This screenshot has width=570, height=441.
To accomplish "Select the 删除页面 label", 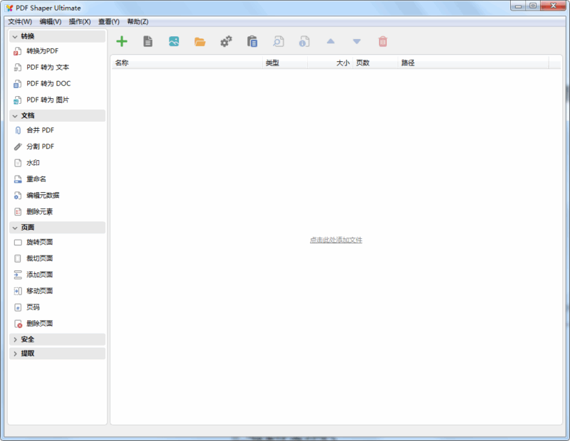I will point(40,324).
